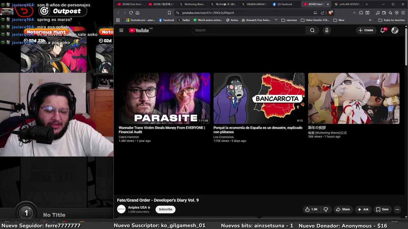This screenshot has width=408, height=229.
Task: Open the Wow bookmarks folder
Action: (x=339, y=20)
